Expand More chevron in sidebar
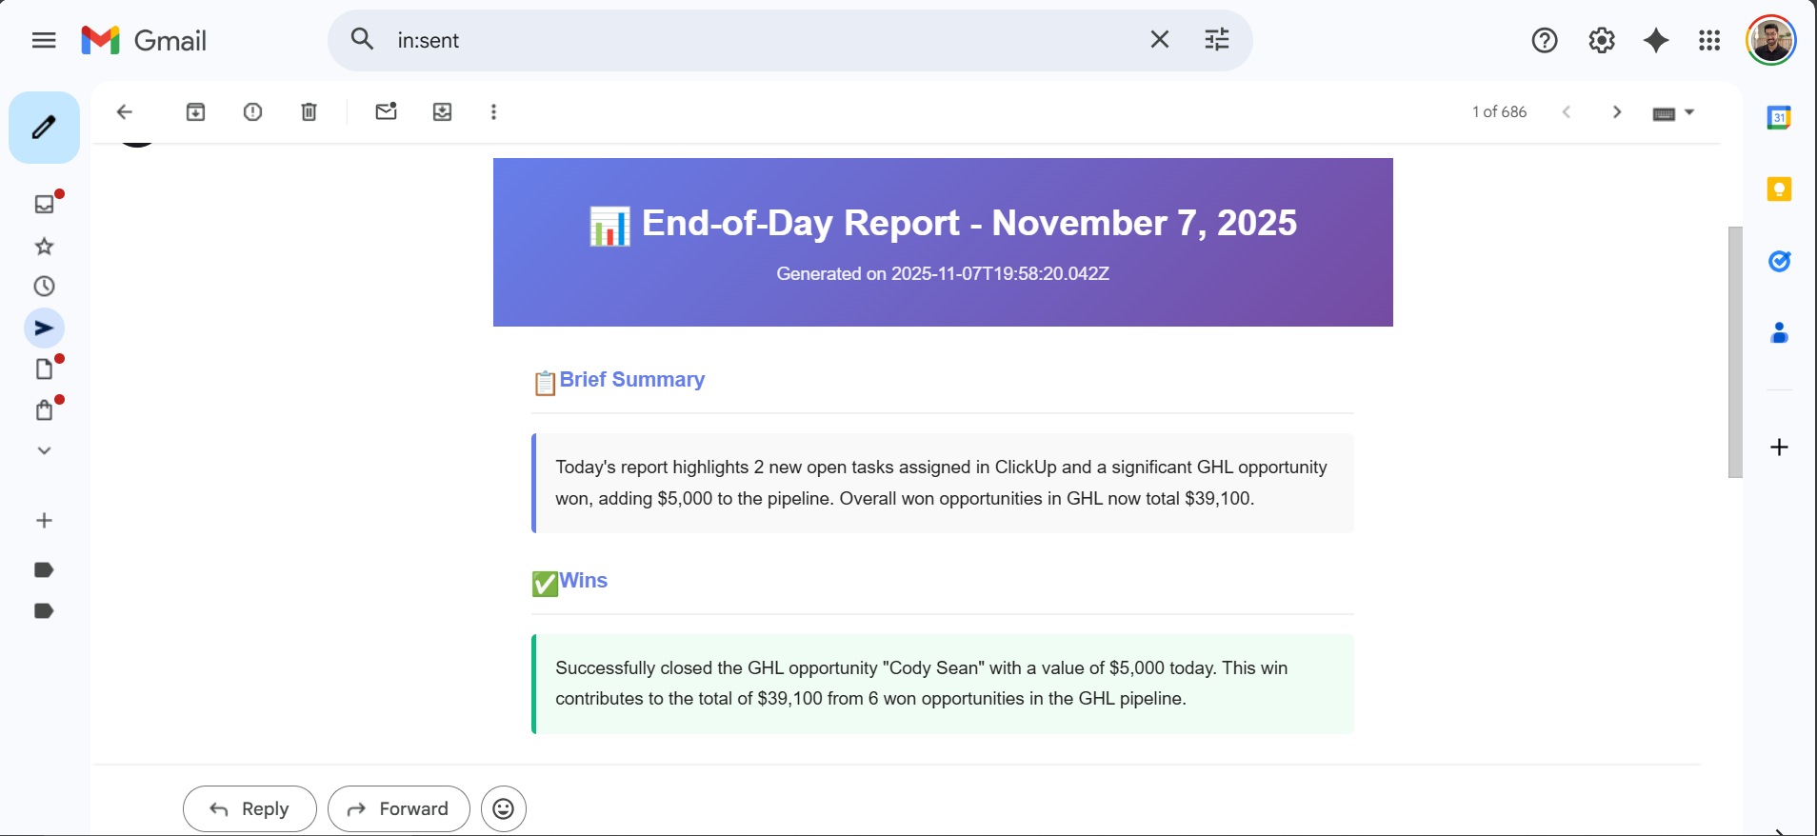The width and height of the screenshot is (1817, 836). 44,450
